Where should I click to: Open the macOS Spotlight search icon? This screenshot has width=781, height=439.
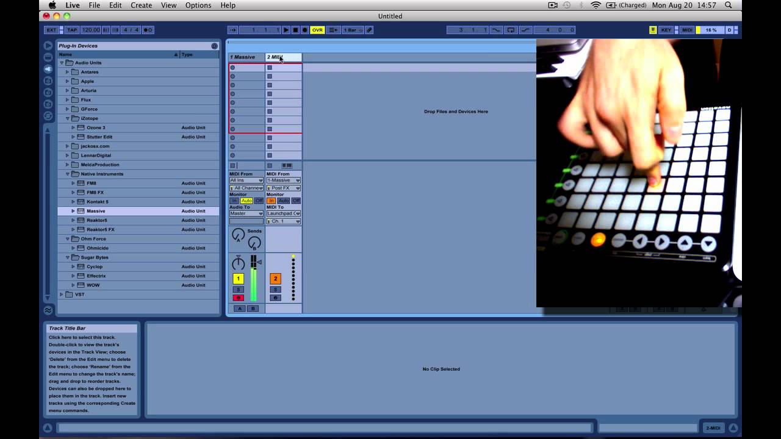728,5
